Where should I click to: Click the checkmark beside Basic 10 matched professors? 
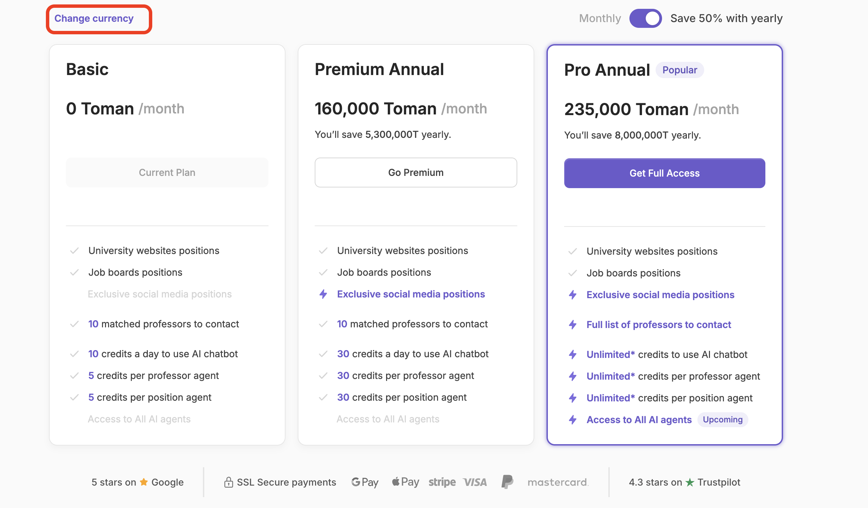[74, 324]
